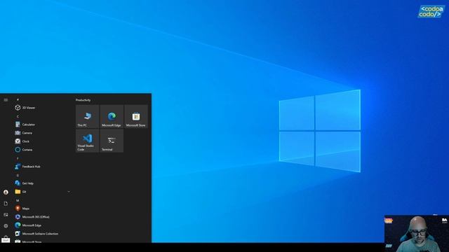Open Settings gear in the Start rail

point(6,225)
